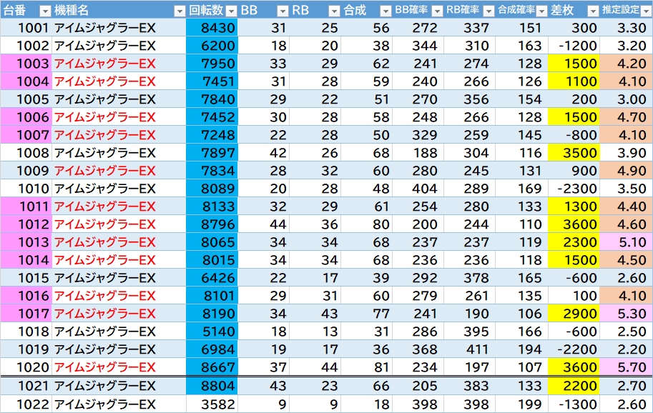Select RB value 43 in row 1017
Image resolution: width=653 pixels, height=413 pixels.
tap(315, 314)
